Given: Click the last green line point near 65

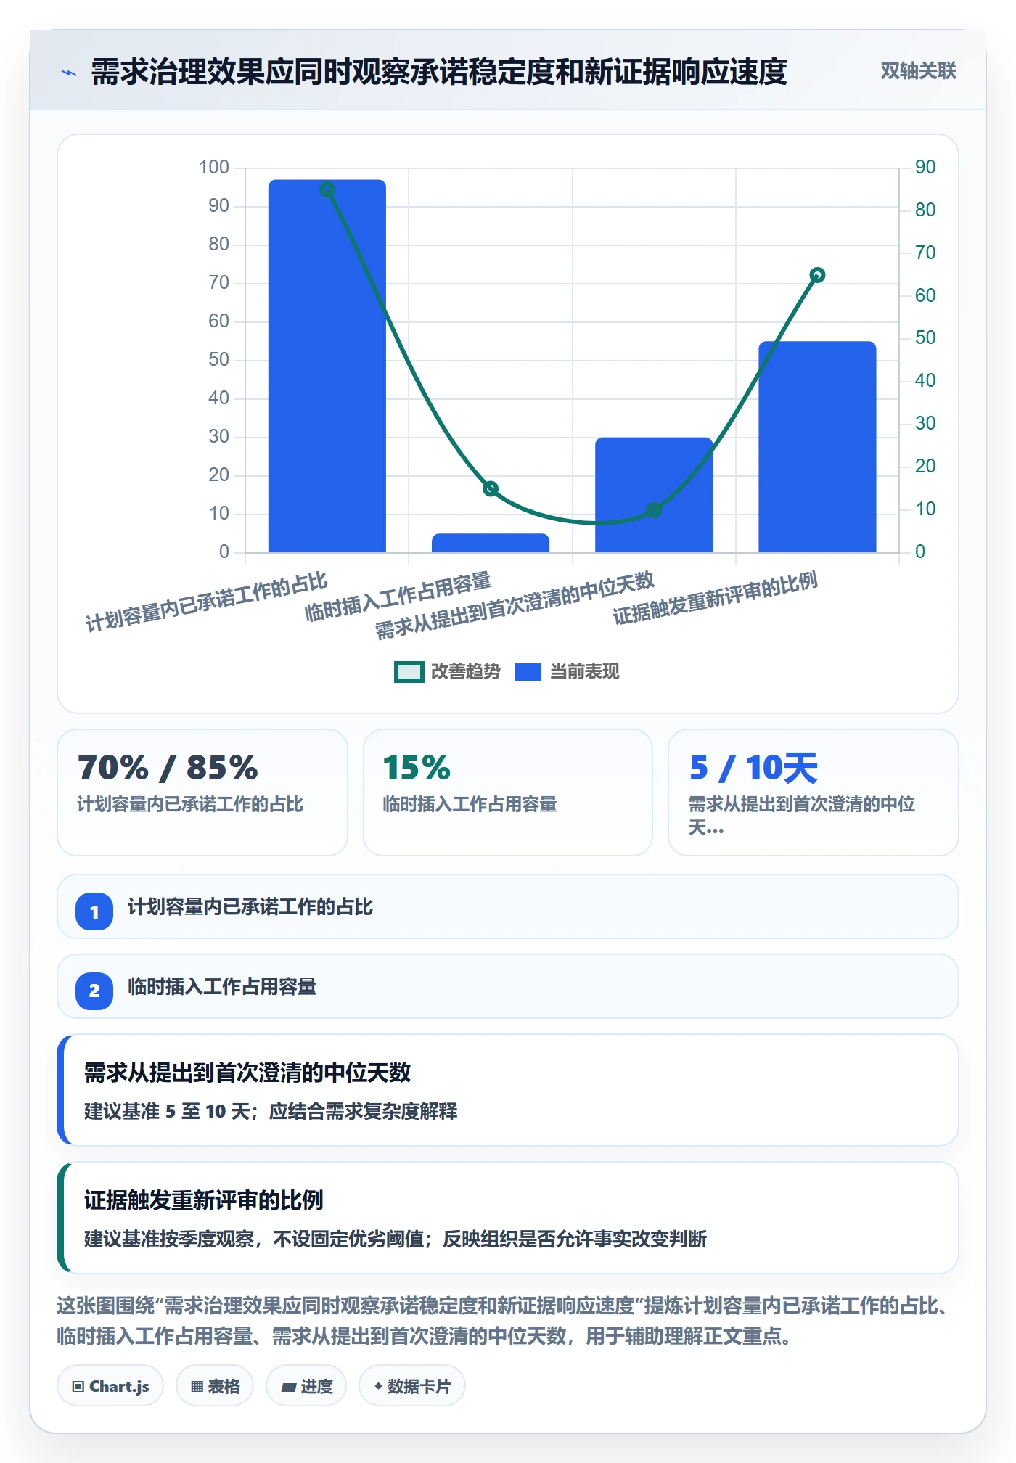Looking at the screenshot, I should point(817,275).
